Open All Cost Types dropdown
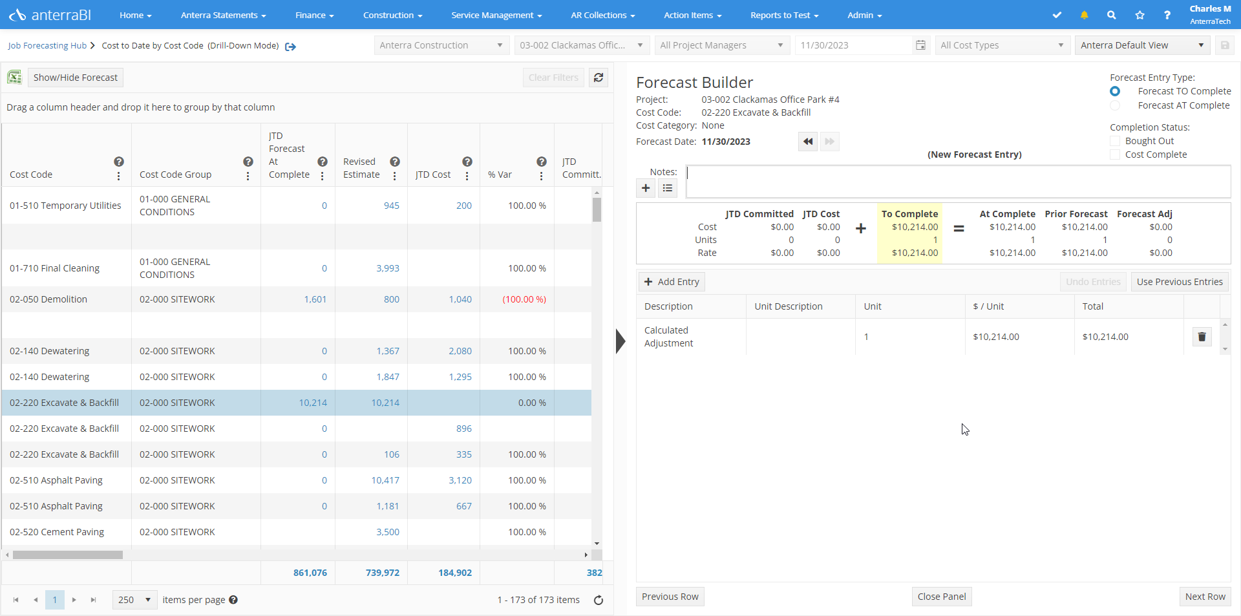The image size is (1241, 616). click(x=1002, y=45)
